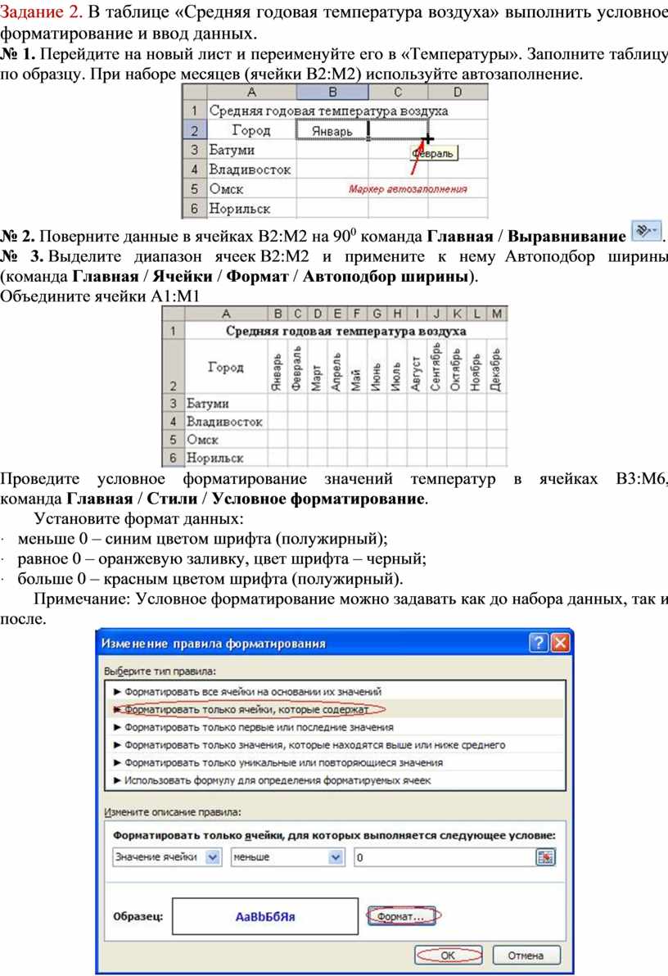Click the merged title cell in second table
This screenshot has width=668, height=976.
pyautogui.click(x=345, y=331)
